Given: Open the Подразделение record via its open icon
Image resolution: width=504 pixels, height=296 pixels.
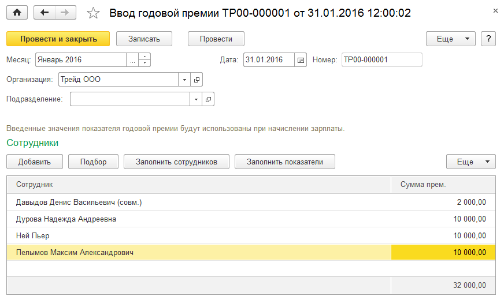Looking at the screenshot, I should pos(208,99).
